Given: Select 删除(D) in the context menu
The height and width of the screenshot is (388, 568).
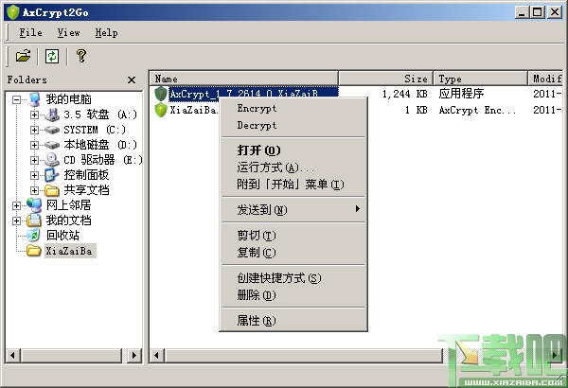Looking at the screenshot, I should pyautogui.click(x=293, y=295).
